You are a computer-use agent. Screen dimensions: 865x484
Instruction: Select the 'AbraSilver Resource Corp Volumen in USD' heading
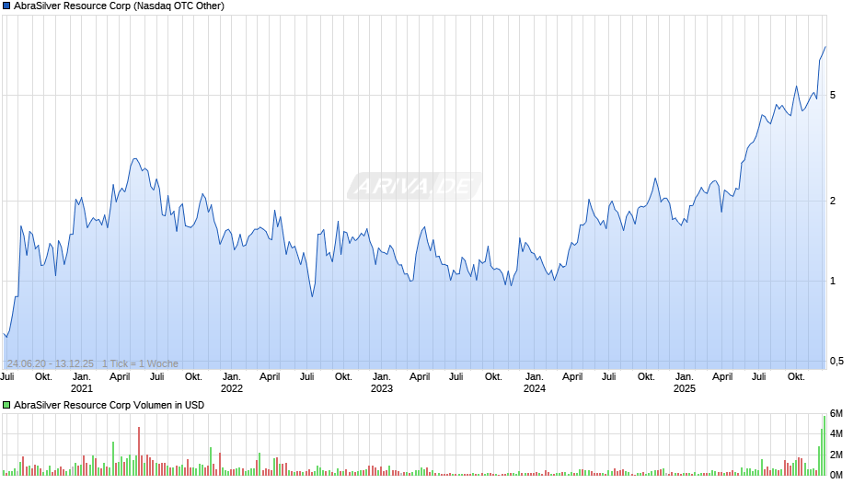110,405
